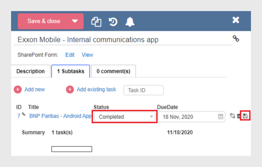Click the Exxon Mobile task title field
Image resolution: width=262 pixels, height=167 pixels.
123,40
